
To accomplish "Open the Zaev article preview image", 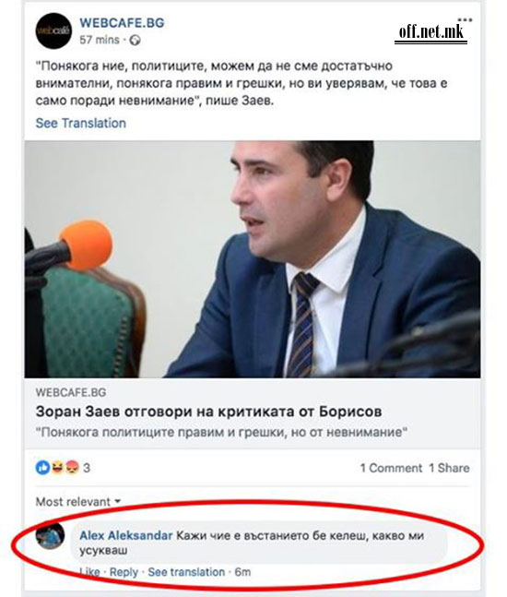I will pyautogui.click(x=253, y=259).
